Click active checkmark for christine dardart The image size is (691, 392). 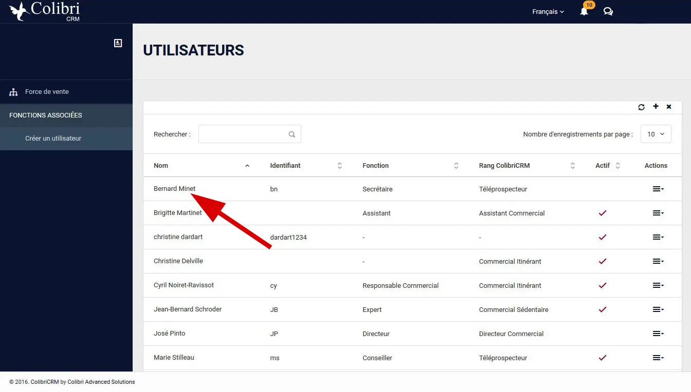(603, 237)
